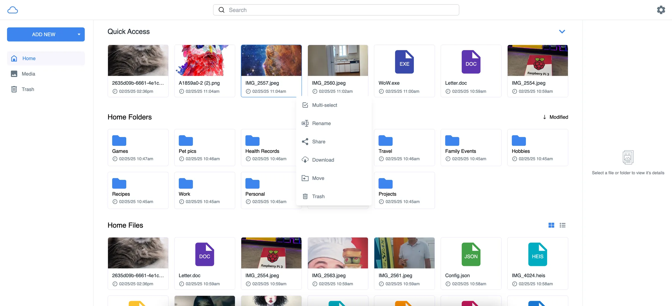Image resolution: width=672 pixels, height=306 pixels.
Task: Click into the Search field
Action: pos(336,10)
